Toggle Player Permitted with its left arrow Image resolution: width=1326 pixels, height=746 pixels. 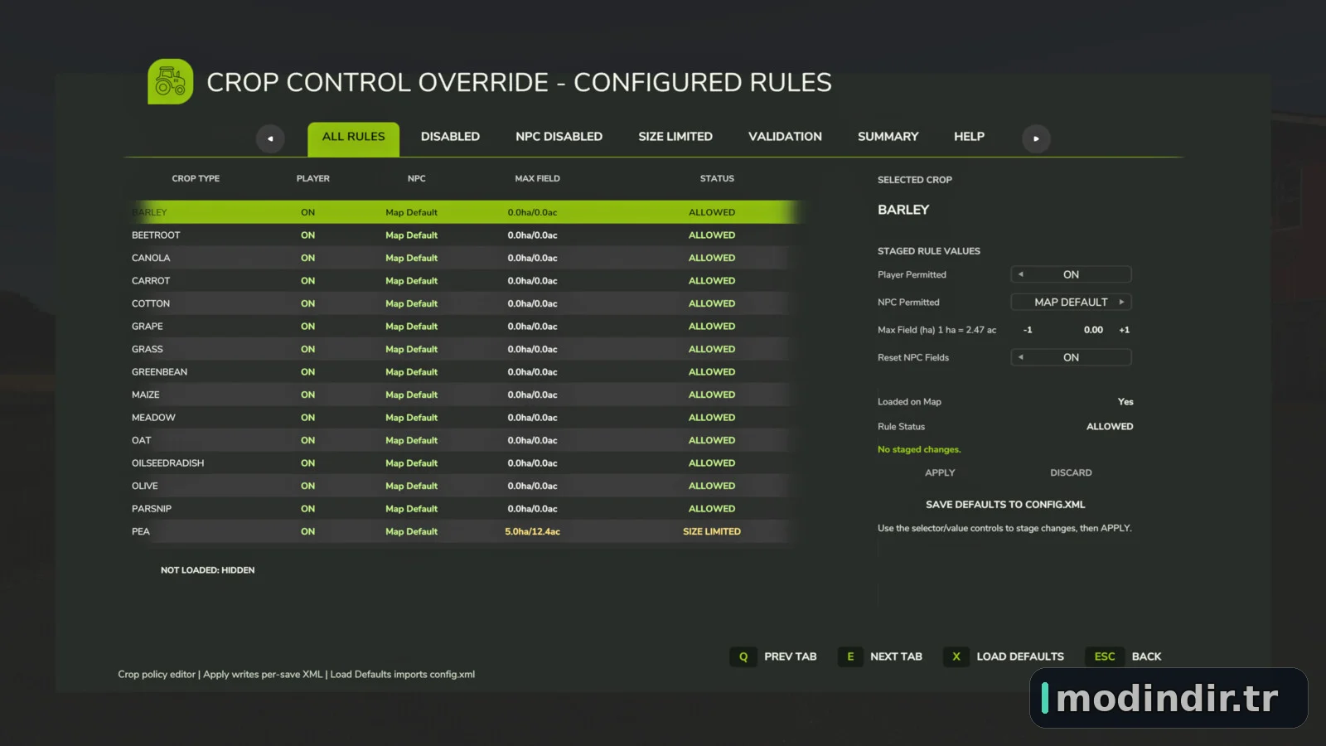(1021, 274)
